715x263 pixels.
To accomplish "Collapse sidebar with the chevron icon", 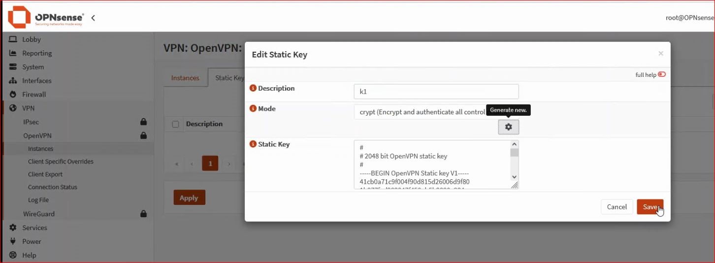I will [x=93, y=18].
